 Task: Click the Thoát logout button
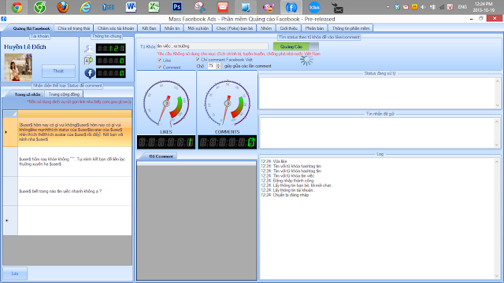pyautogui.click(x=58, y=71)
